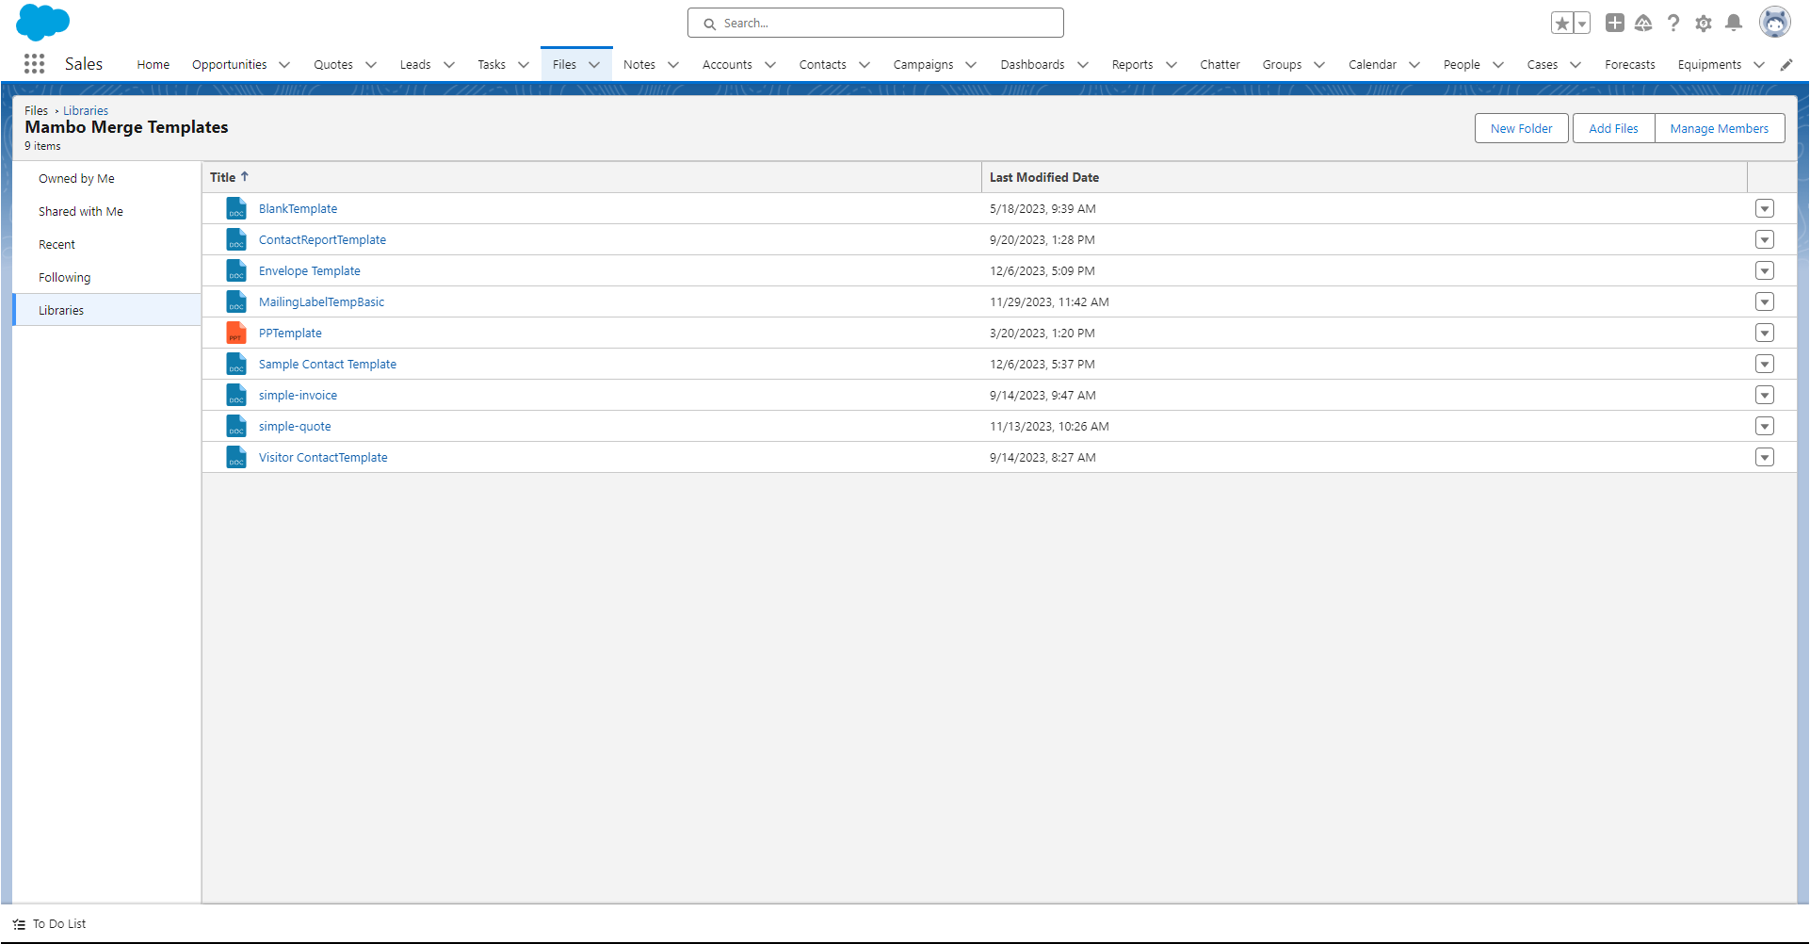The height and width of the screenshot is (944, 1810).
Task: Sort by the Last Modified Date column
Action: coord(1043,177)
